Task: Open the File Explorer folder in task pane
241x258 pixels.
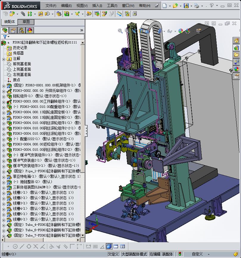Action: point(237,55)
